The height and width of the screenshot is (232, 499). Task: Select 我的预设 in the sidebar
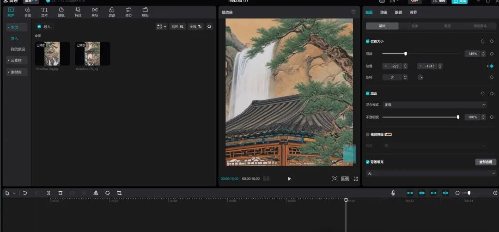click(x=18, y=49)
